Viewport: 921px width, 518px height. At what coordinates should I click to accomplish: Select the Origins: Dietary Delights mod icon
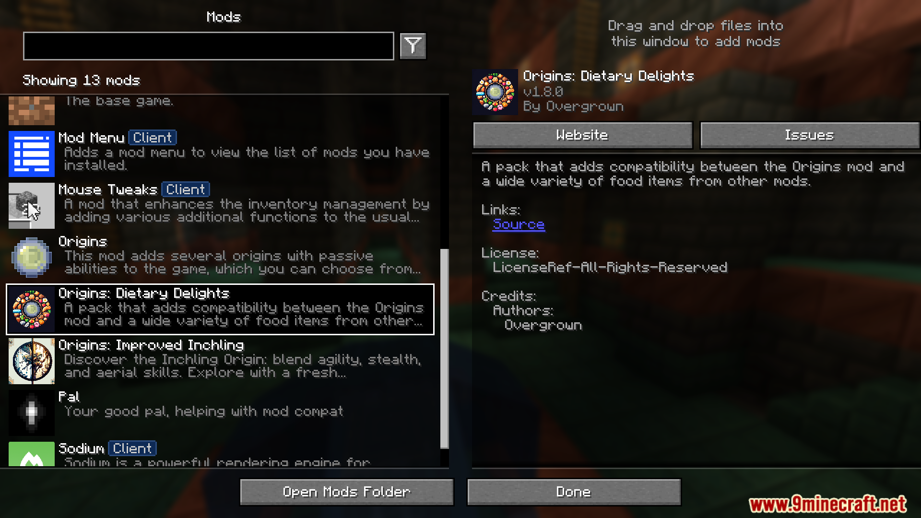pyautogui.click(x=32, y=309)
